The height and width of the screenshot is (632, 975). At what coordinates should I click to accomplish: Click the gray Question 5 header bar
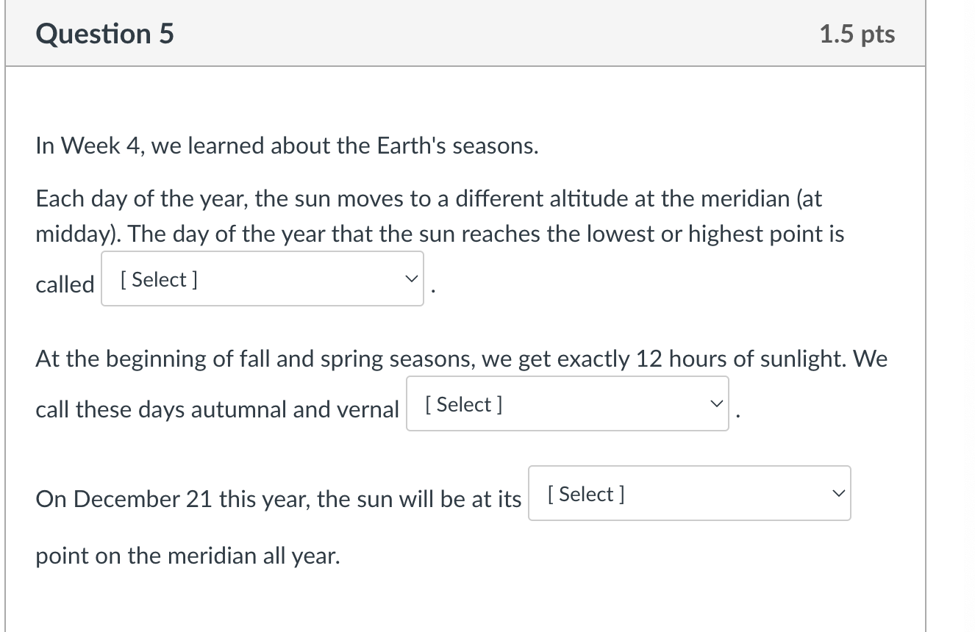[463, 33]
